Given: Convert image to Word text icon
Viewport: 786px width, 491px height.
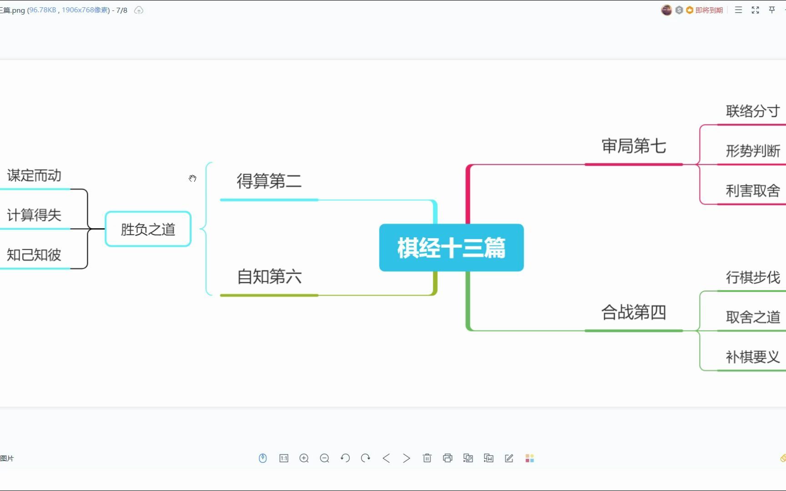Looking at the screenshot, I should point(489,458).
